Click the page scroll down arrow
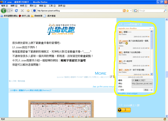This screenshot has height=121, width=168. (x=167, y=116)
